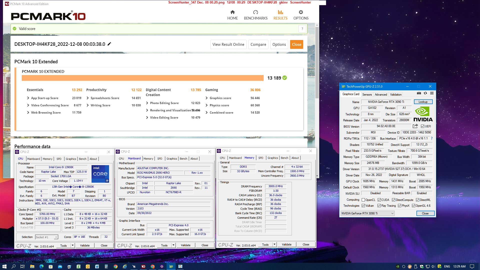480x270 pixels.
Task: Toggle the OpenGL 4.6 checkbox in GPU-Z
Action: coord(413,206)
